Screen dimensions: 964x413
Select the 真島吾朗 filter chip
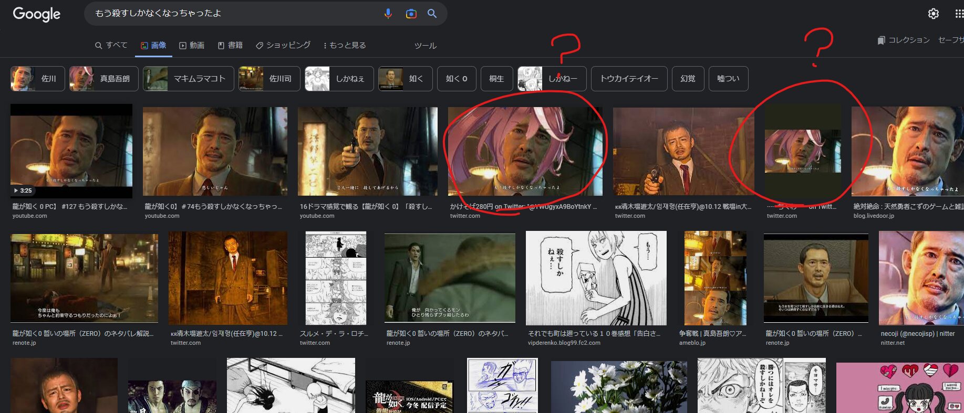click(x=104, y=79)
